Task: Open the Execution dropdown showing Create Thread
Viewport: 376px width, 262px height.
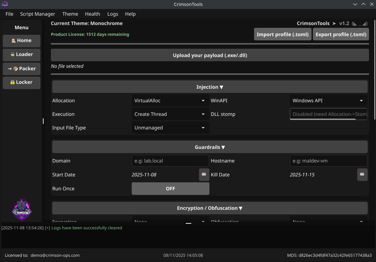Action: tap(170, 114)
